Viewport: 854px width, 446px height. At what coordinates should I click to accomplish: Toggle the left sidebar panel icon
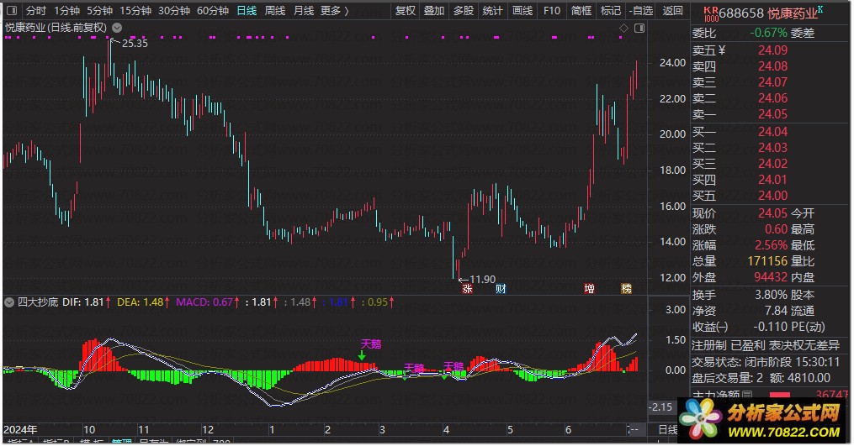click(x=12, y=10)
